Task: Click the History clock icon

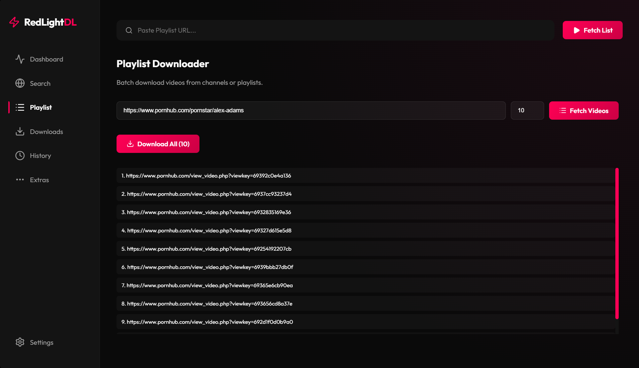Action: click(20, 156)
